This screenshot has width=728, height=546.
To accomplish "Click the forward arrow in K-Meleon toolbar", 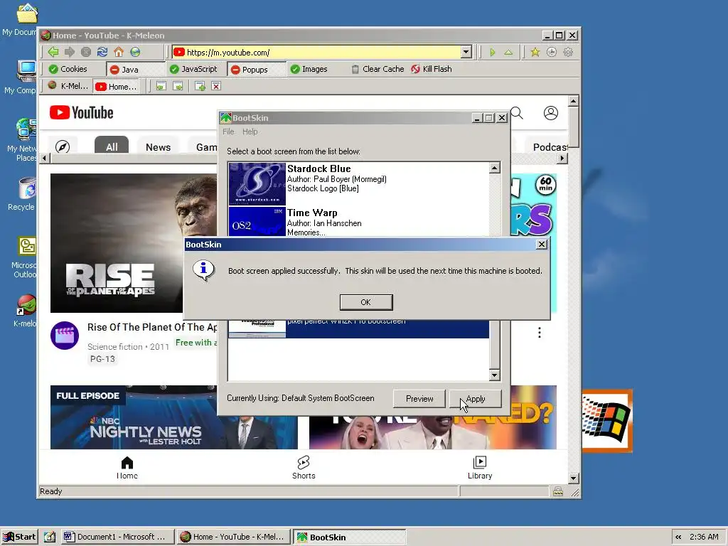I will (70, 52).
